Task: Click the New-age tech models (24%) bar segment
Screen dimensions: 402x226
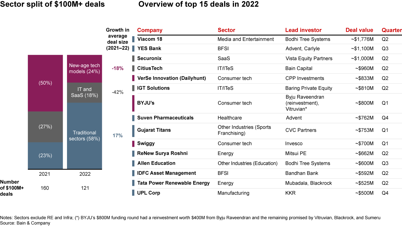Action: (85, 69)
